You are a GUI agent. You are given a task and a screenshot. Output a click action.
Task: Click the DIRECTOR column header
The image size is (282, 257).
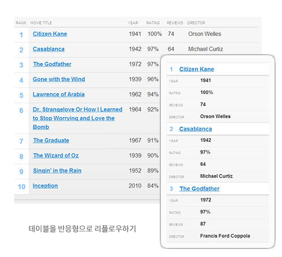point(196,23)
